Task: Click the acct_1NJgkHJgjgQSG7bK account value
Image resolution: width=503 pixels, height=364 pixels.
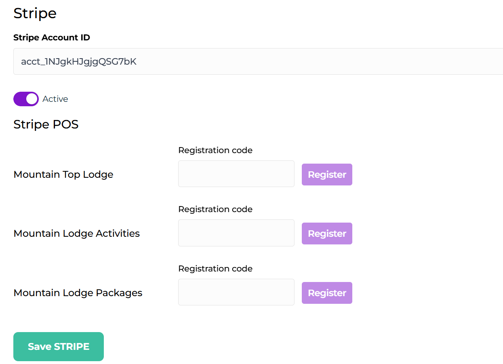Action: click(79, 61)
